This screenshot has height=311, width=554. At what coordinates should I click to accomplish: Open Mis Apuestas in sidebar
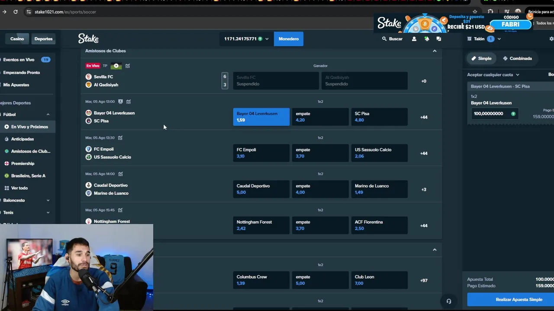pyautogui.click(x=16, y=85)
